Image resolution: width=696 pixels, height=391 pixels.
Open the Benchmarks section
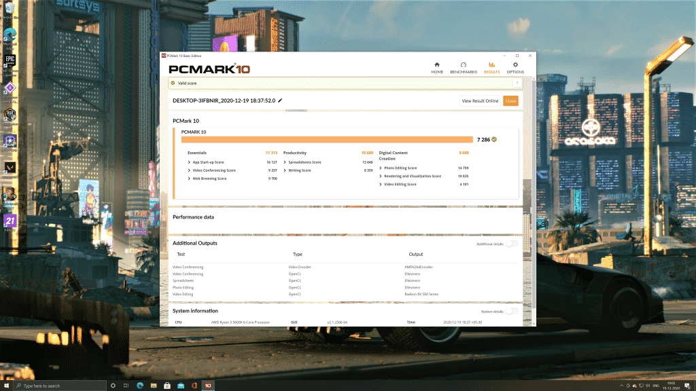[464, 68]
